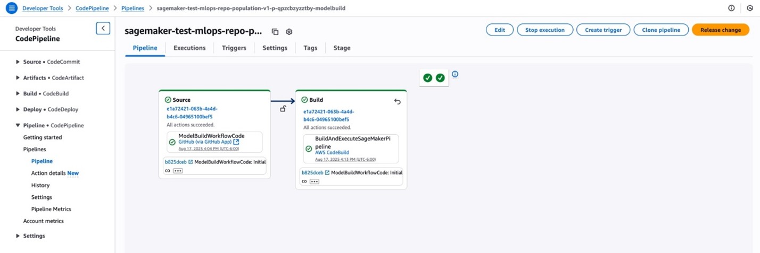Click ModelBuildWorkflowCode action name in Source

click(211, 136)
